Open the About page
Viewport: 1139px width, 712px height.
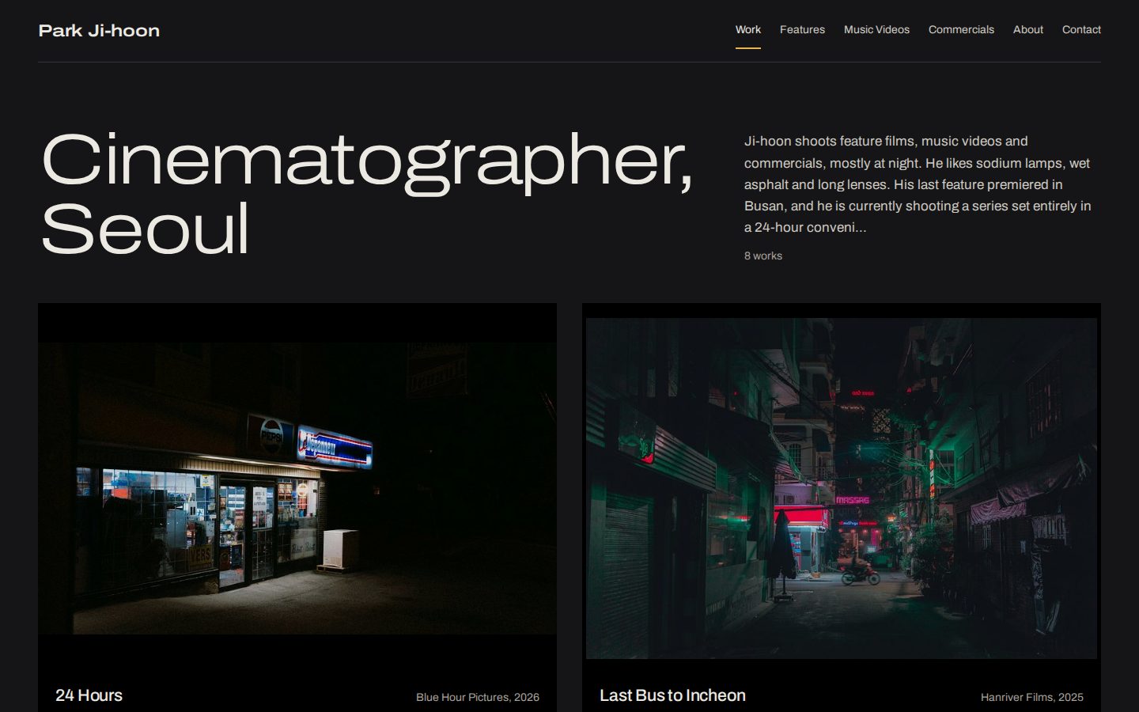pyautogui.click(x=1028, y=30)
